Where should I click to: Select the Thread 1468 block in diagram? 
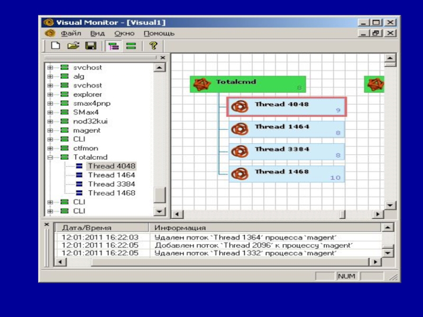click(287, 174)
